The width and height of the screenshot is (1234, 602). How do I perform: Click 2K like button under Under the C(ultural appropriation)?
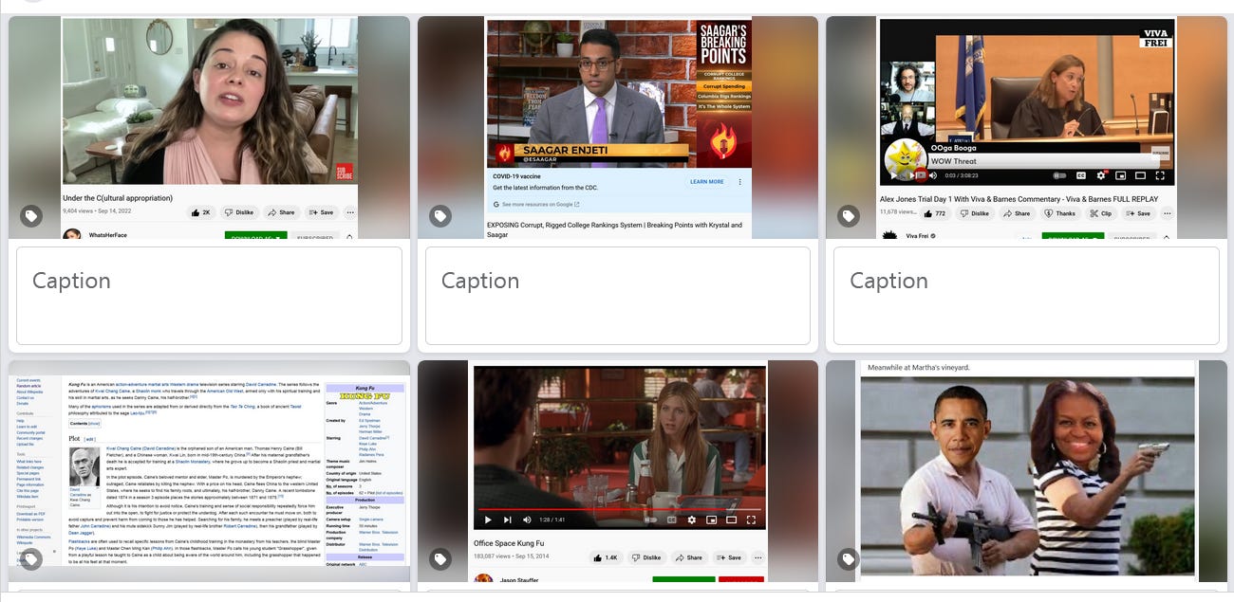tap(200, 212)
